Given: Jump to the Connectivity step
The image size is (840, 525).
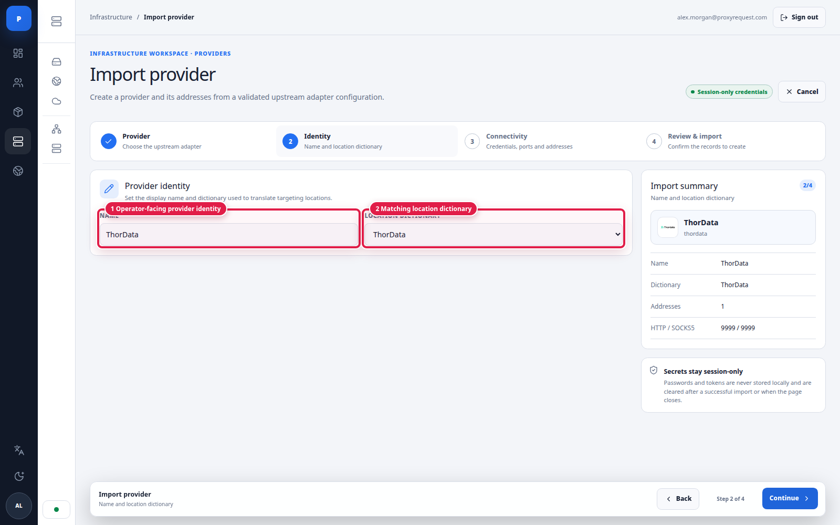Looking at the screenshot, I should tap(549, 141).
